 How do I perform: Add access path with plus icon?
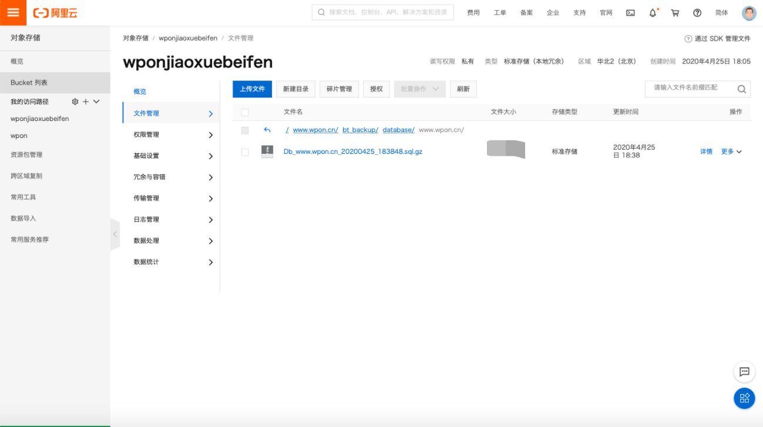(86, 102)
